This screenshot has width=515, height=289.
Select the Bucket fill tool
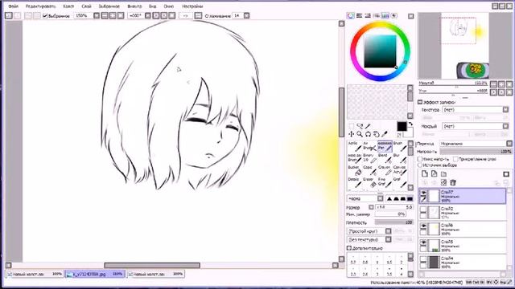354,170
